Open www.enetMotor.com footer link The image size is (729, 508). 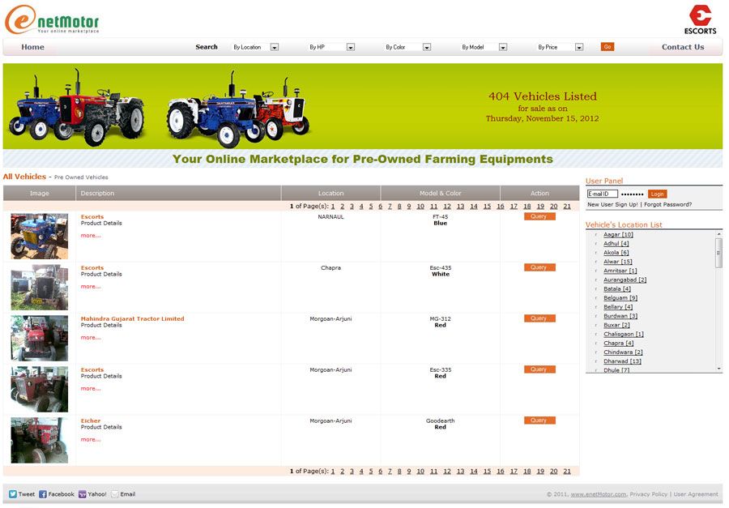[599, 494]
